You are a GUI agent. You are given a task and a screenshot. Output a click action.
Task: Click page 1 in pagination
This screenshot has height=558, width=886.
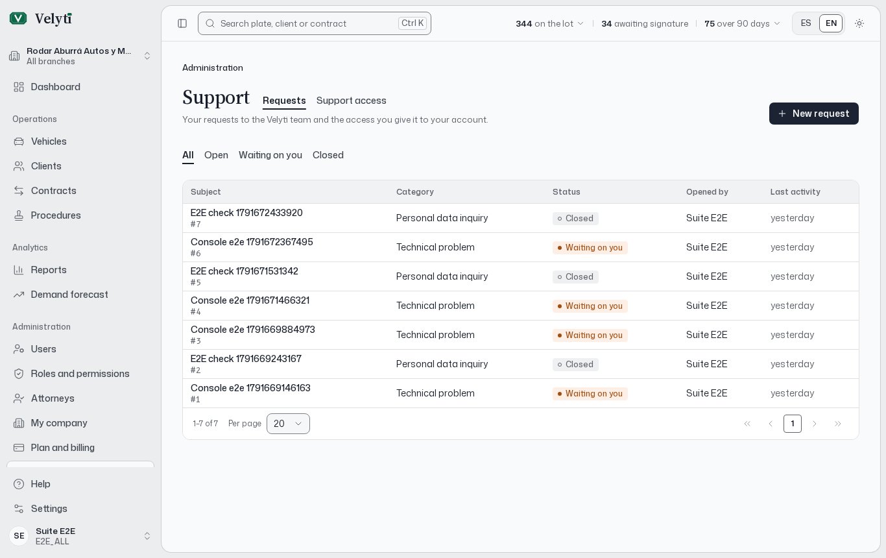click(x=793, y=424)
